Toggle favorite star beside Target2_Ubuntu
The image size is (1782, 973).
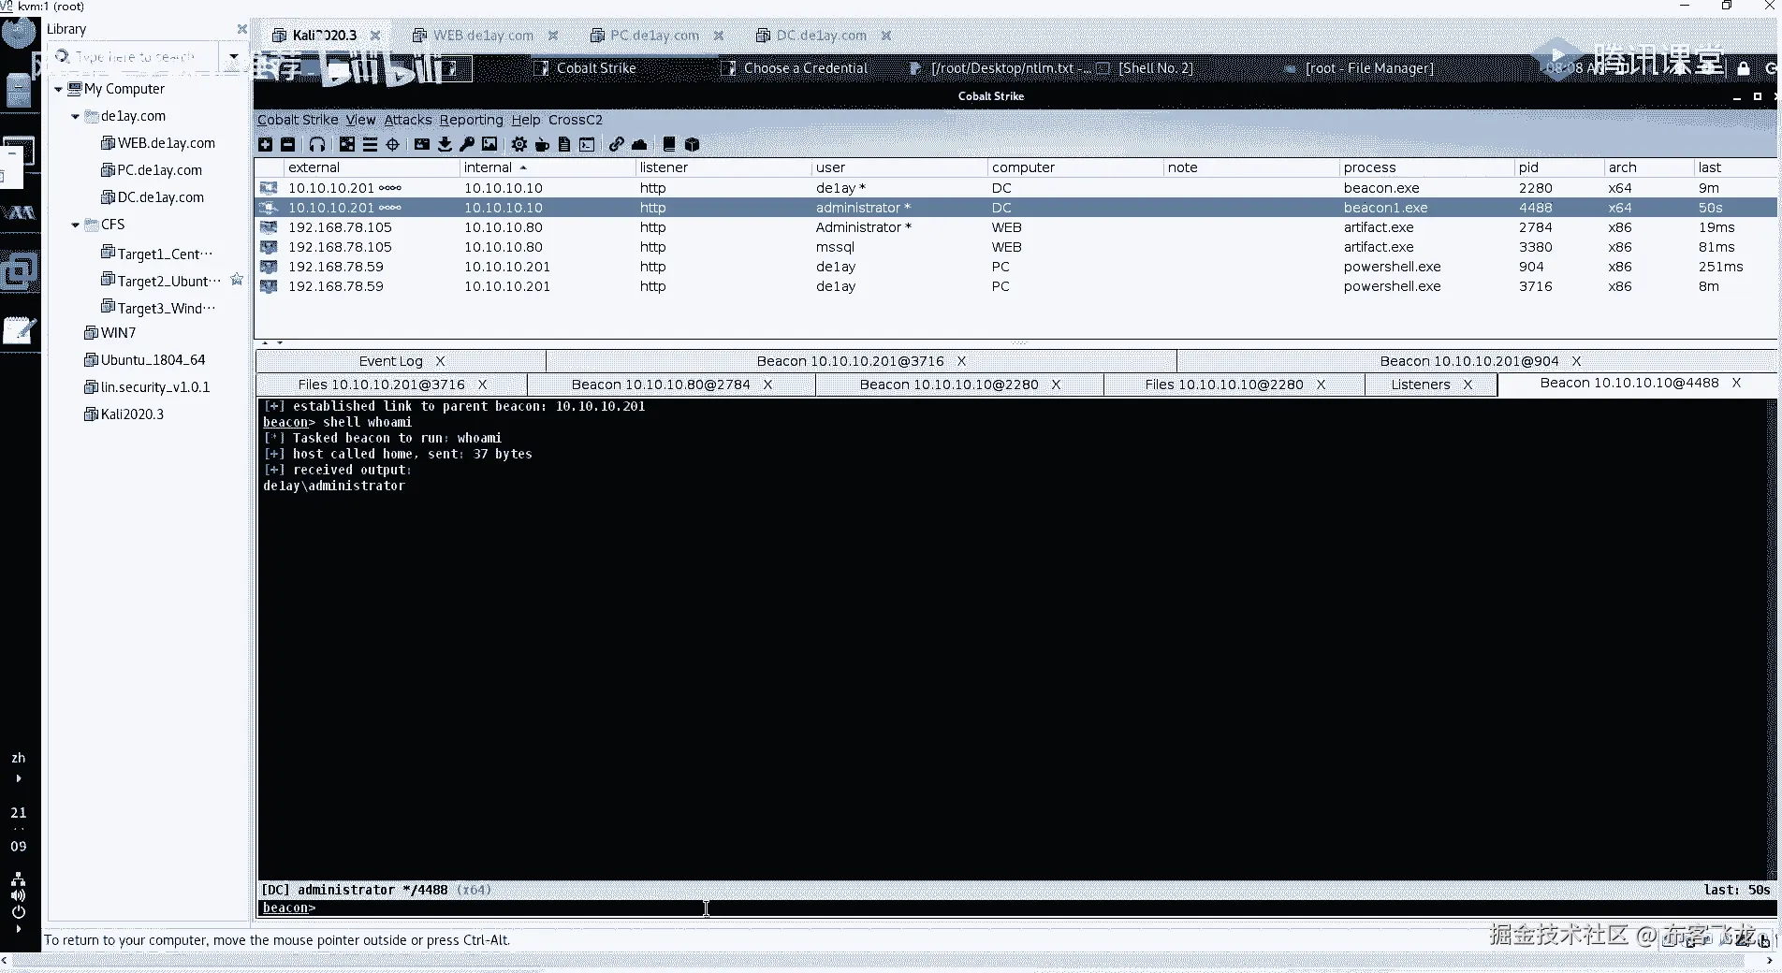point(237,280)
